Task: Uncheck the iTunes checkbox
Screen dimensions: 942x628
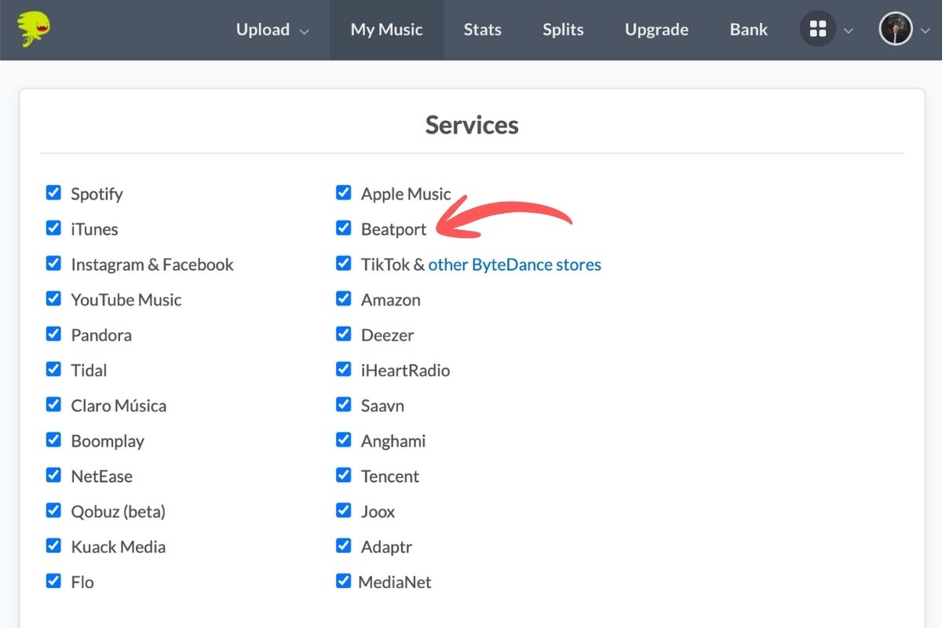Action: point(53,228)
